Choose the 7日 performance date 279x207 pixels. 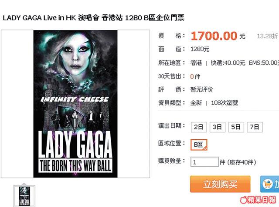[x=255, y=127]
